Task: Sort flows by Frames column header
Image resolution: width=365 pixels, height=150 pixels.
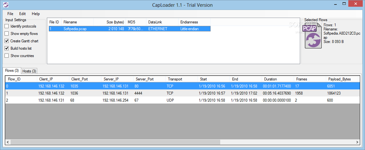Action: click(x=310, y=79)
